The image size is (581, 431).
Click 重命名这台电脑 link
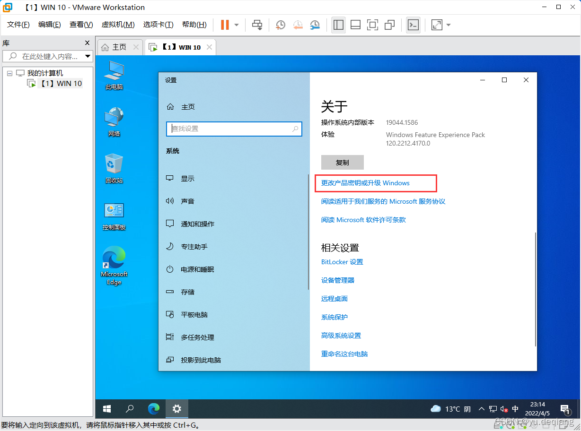pyautogui.click(x=344, y=354)
